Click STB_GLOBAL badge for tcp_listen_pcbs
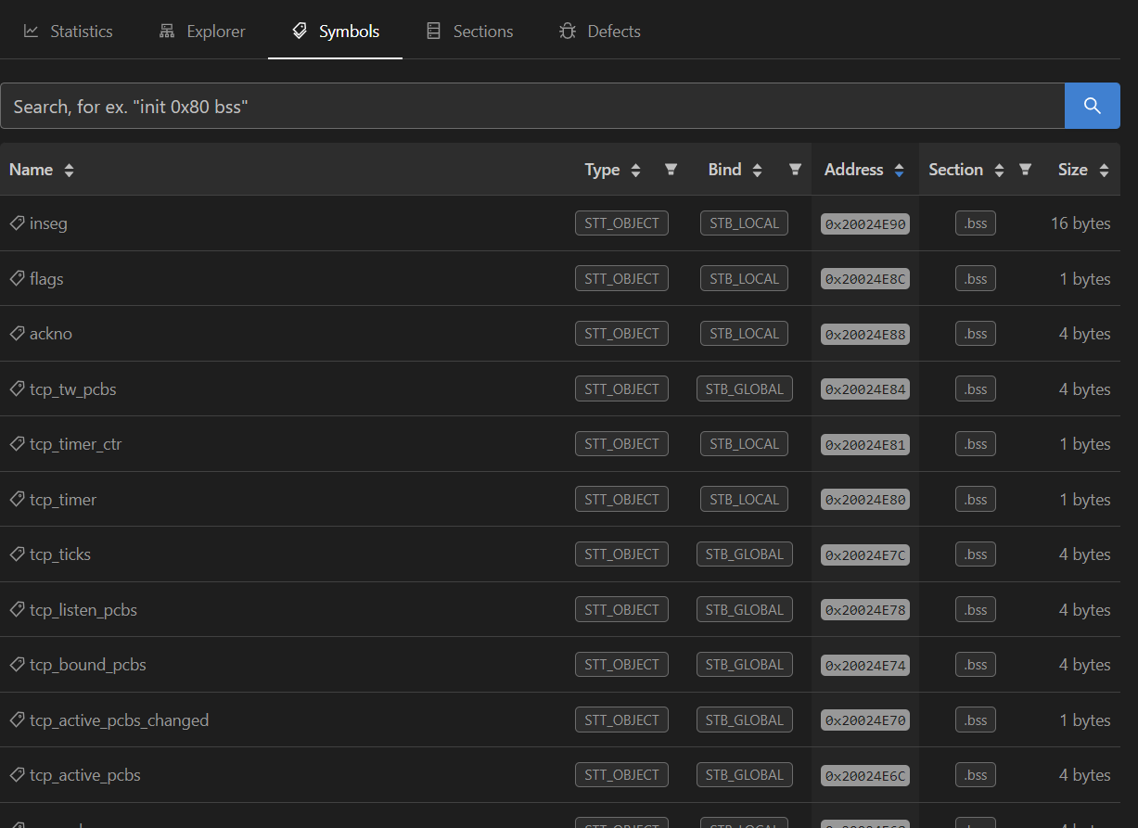The height and width of the screenshot is (828, 1138). [744, 610]
